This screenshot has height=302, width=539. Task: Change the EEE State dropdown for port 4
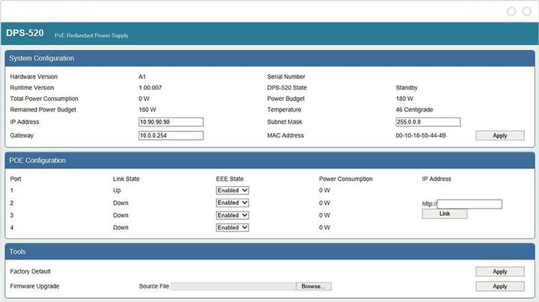232,227
